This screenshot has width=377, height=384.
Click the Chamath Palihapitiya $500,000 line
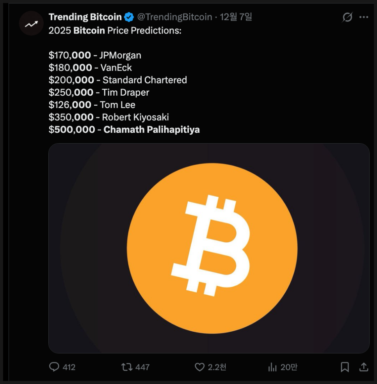(x=124, y=130)
